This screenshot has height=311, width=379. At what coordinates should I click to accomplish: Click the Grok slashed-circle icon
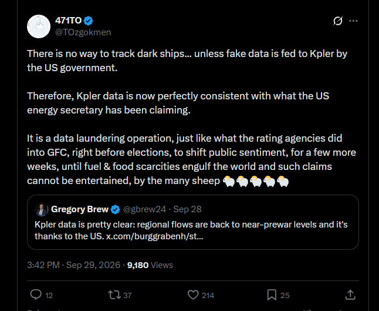338,21
